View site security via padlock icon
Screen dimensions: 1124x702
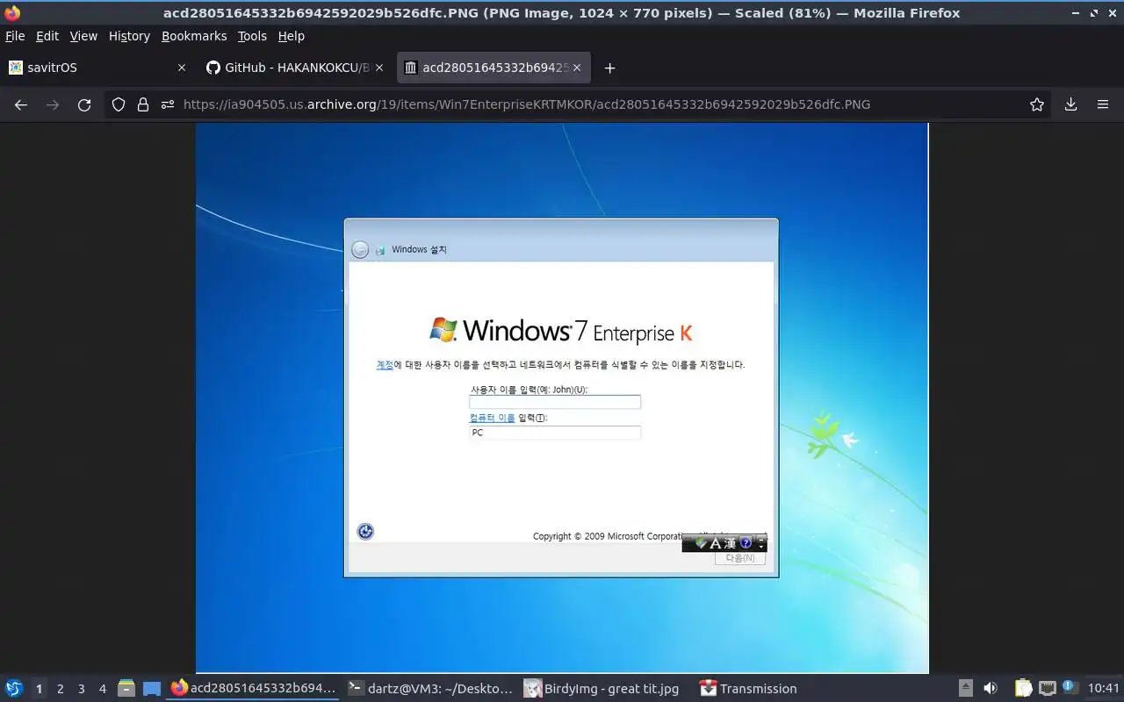(143, 104)
